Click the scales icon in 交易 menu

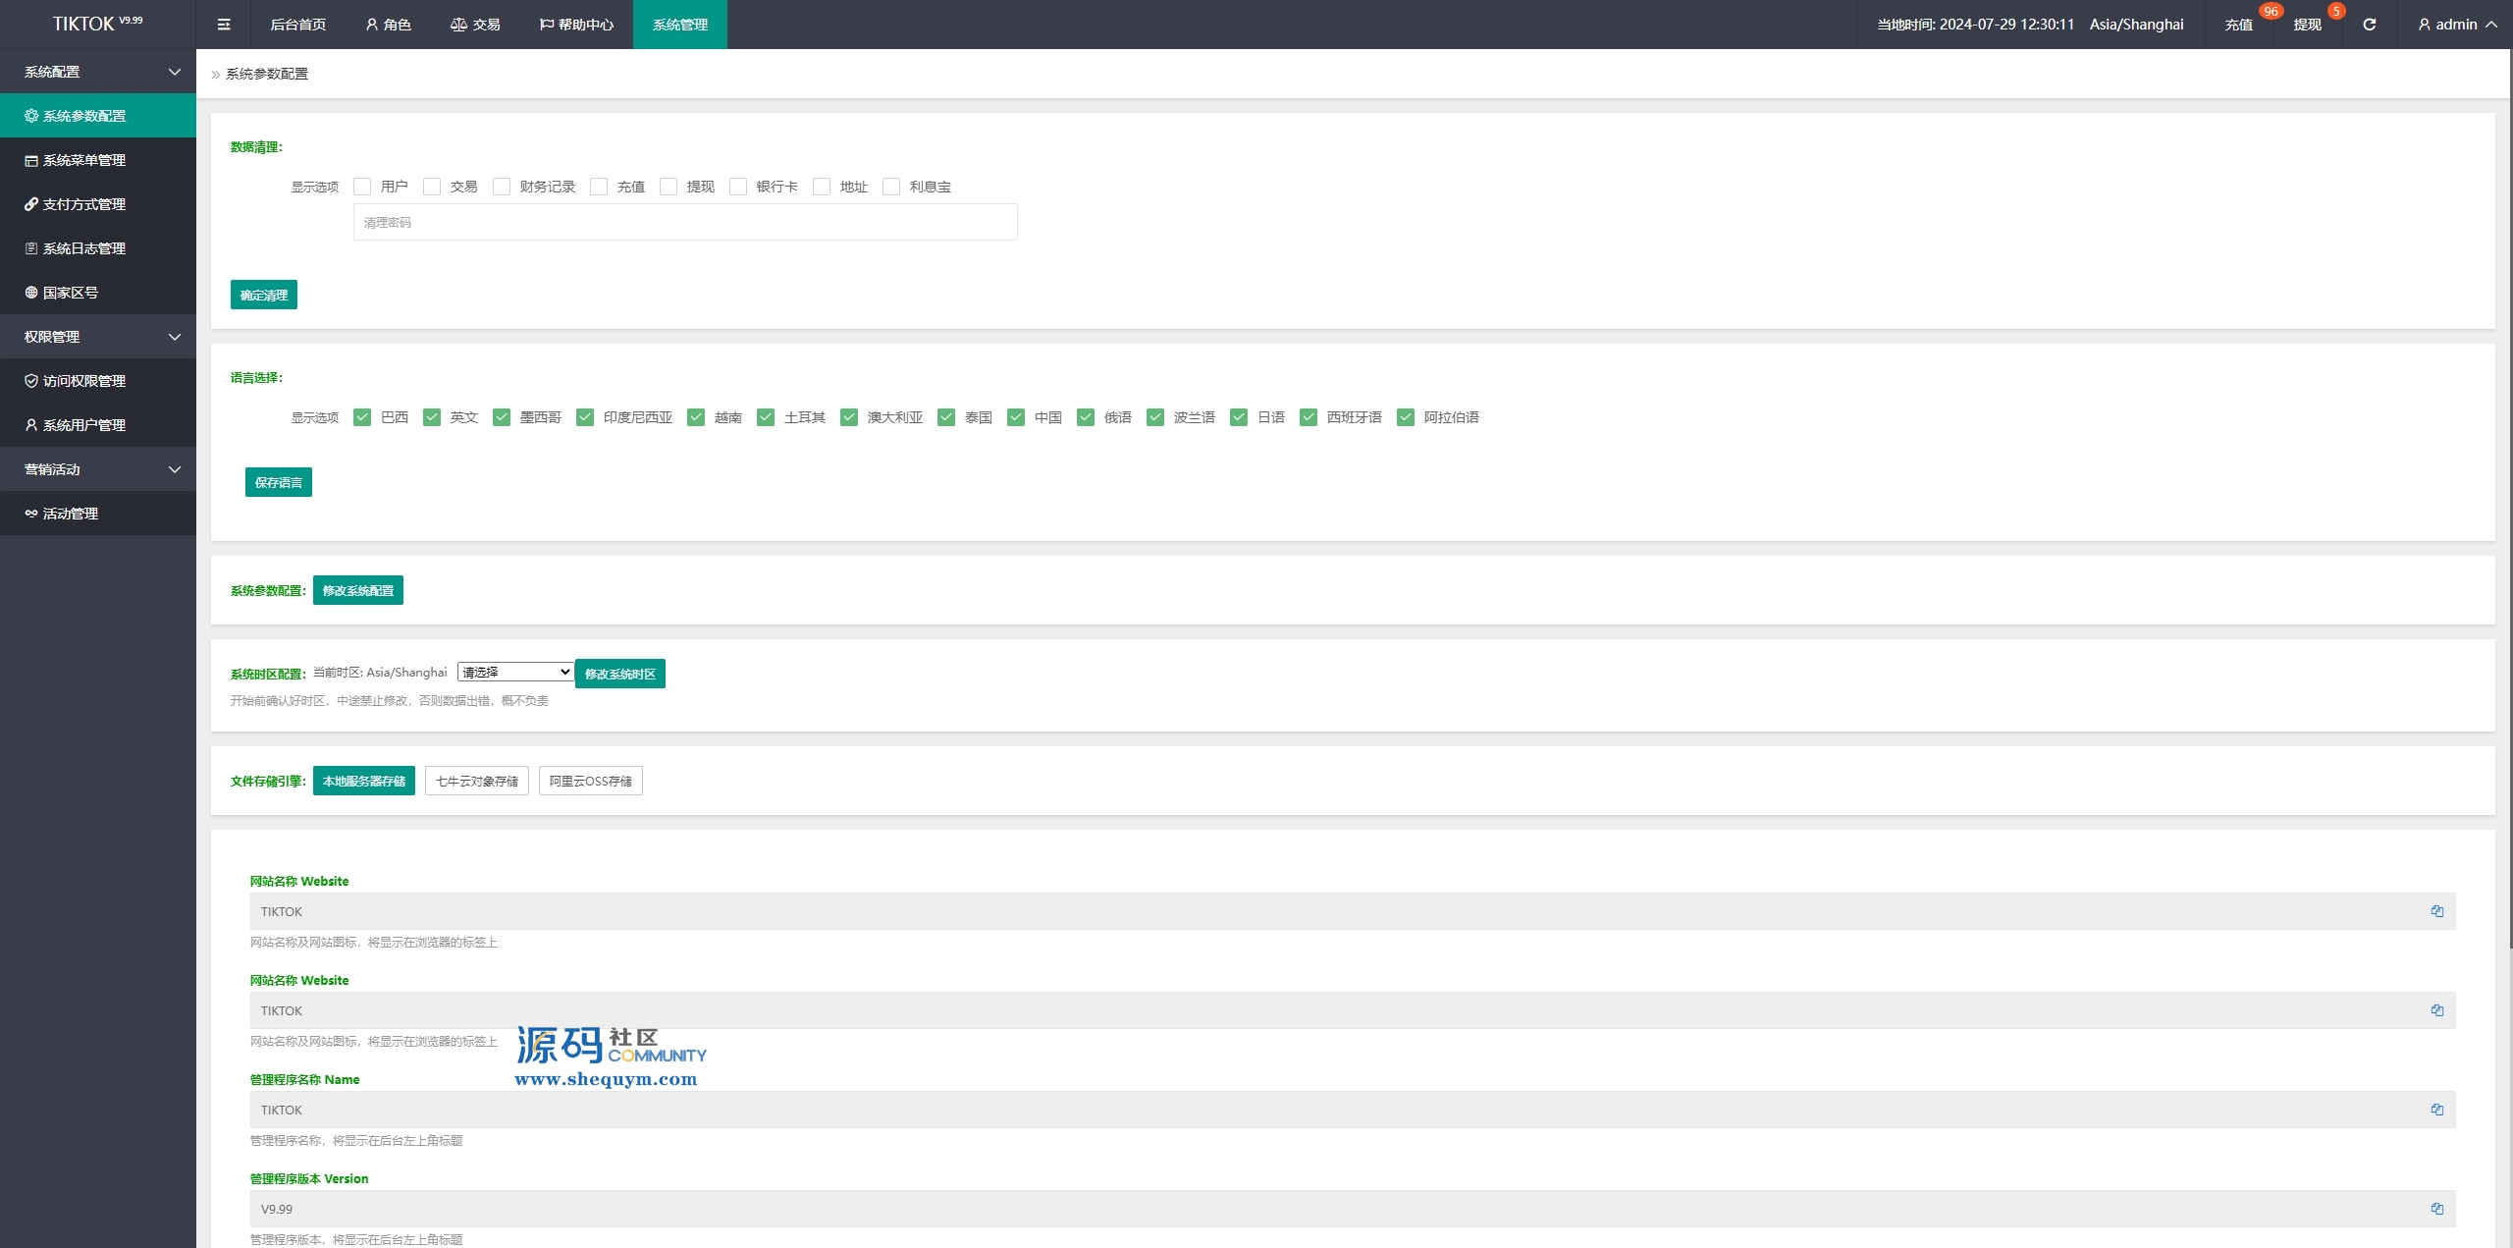(x=458, y=25)
